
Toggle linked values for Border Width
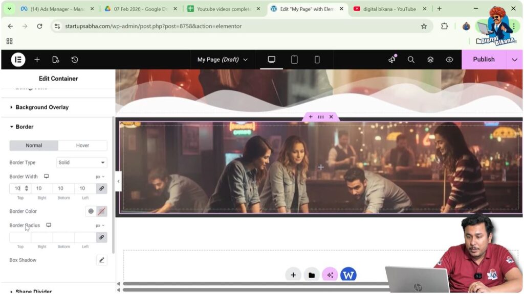[x=101, y=188]
